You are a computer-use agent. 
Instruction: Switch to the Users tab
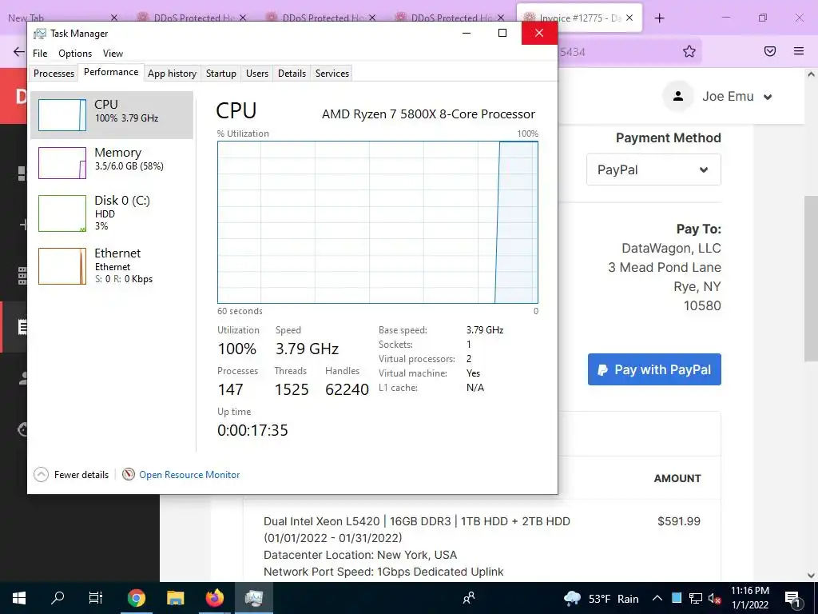256,73
